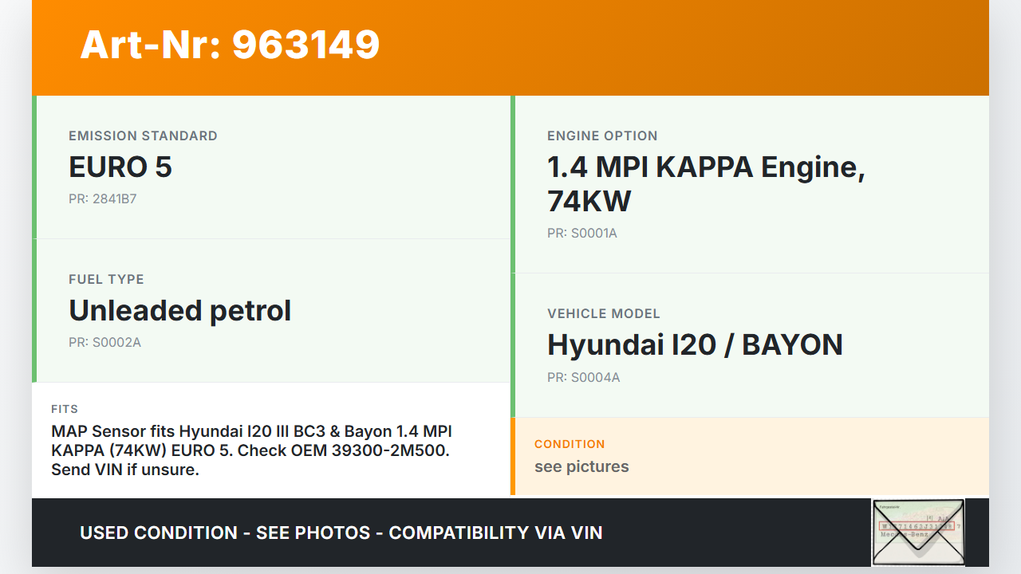Click the PR: S0001A code
The height and width of the screenshot is (574, 1021).
581,233
